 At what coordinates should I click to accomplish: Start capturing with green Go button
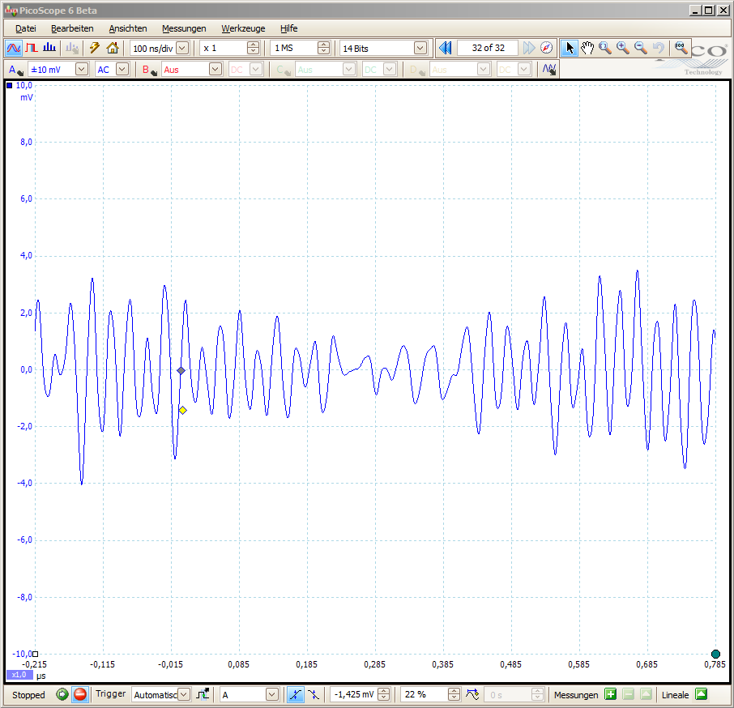(x=62, y=694)
